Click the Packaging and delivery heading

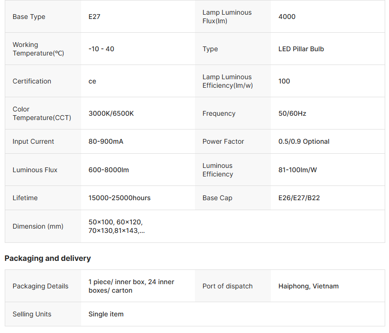point(47,258)
